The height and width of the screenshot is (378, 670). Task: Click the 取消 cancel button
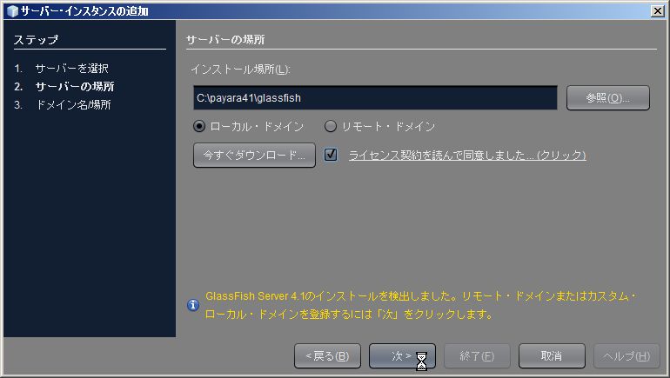pyautogui.click(x=552, y=355)
